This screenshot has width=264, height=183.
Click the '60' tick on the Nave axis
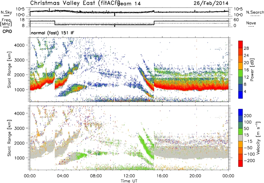[x=236, y=20]
